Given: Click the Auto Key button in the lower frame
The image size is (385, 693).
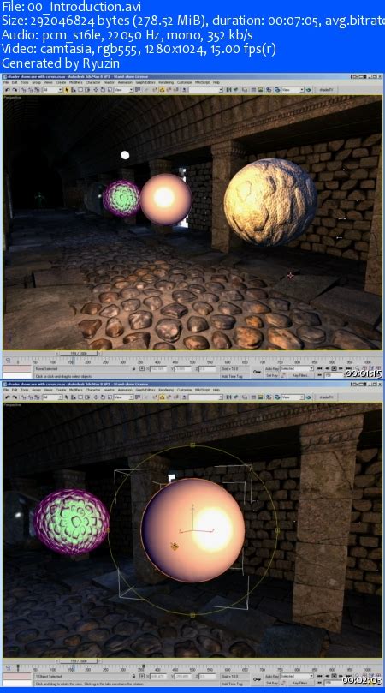Looking at the screenshot, I should [271, 676].
